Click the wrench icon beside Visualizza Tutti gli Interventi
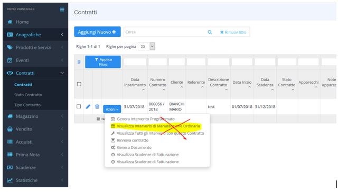This screenshot has height=192, width=338. (112, 133)
